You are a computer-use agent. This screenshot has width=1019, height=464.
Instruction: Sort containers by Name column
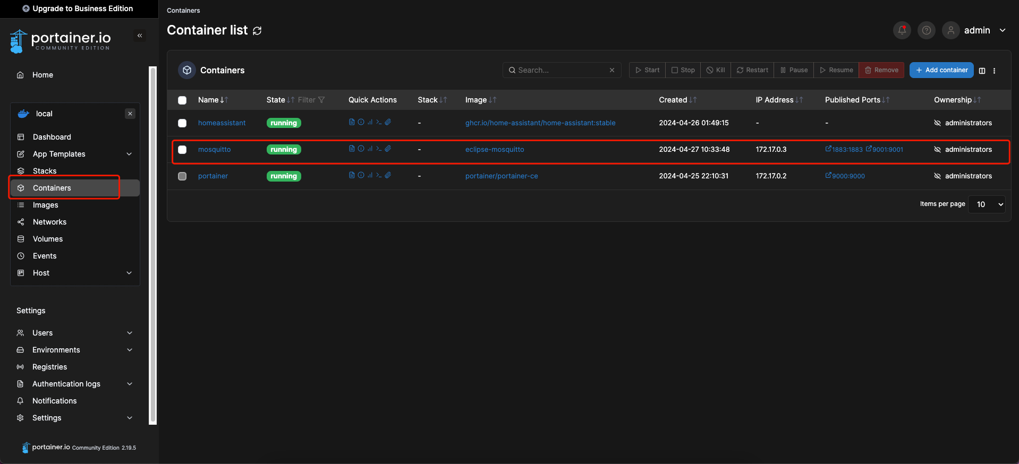click(x=213, y=100)
